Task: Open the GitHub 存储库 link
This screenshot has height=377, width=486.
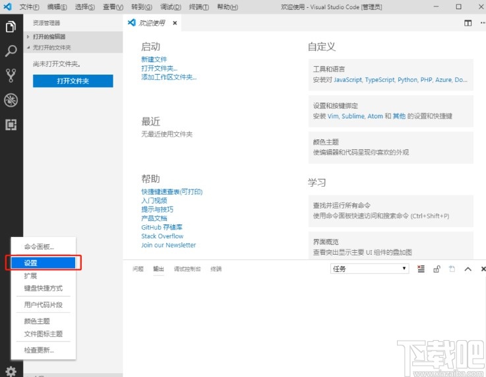Action: click(162, 227)
